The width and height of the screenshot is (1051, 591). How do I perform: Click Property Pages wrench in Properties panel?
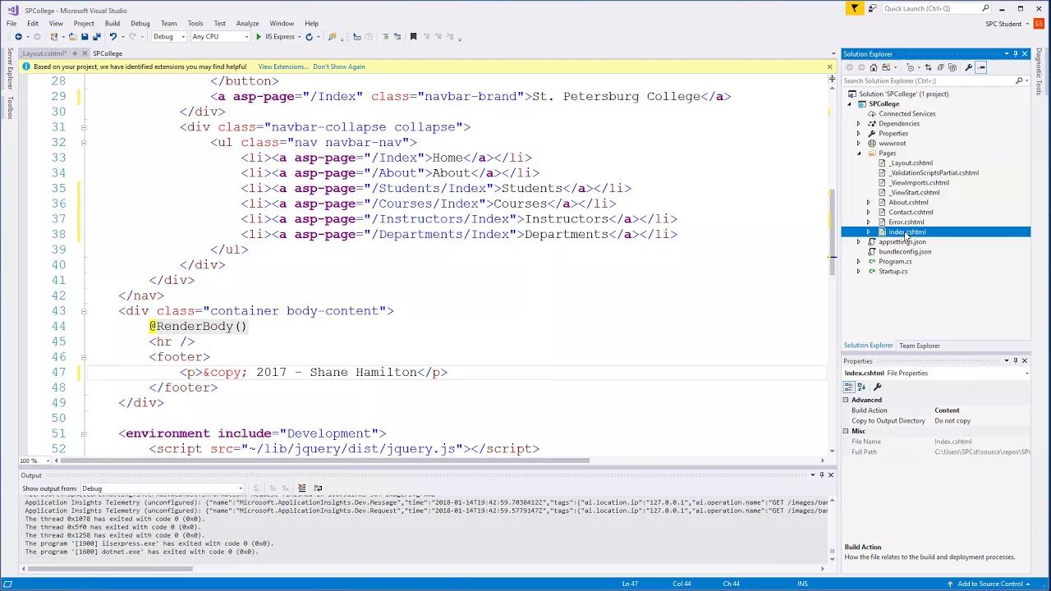tap(878, 387)
